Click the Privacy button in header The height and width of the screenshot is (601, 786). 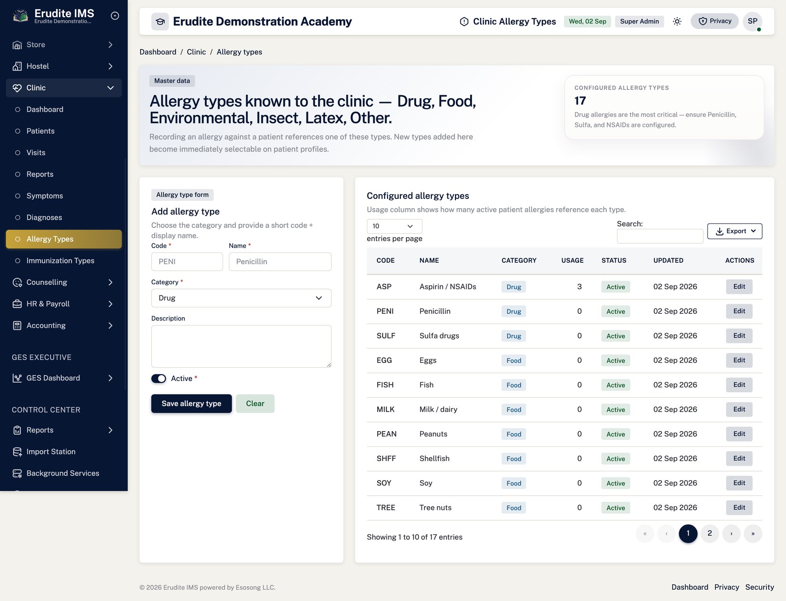[x=715, y=21]
